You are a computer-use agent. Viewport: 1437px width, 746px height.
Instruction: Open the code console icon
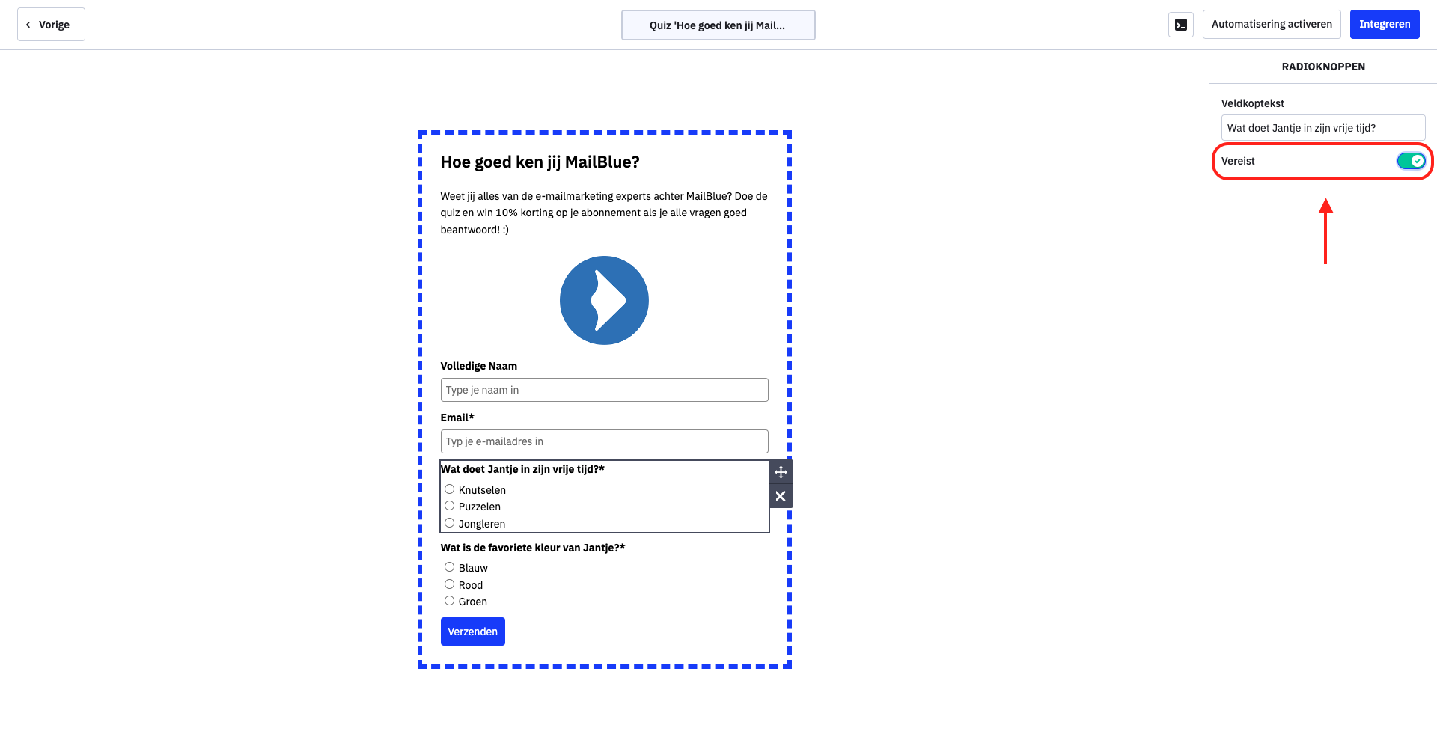1180,25
